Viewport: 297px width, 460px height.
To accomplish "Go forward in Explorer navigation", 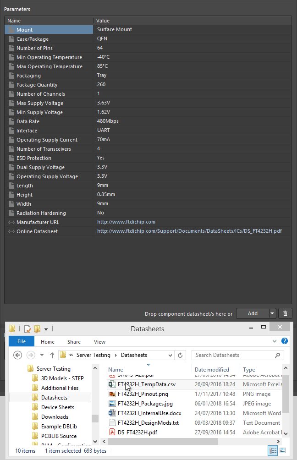I will click(31, 355).
